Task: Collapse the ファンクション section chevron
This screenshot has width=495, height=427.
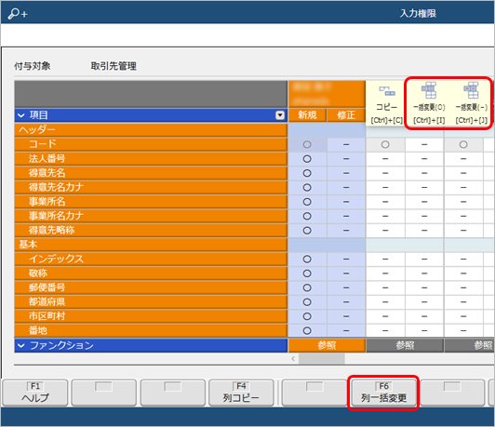Action: 20,345
